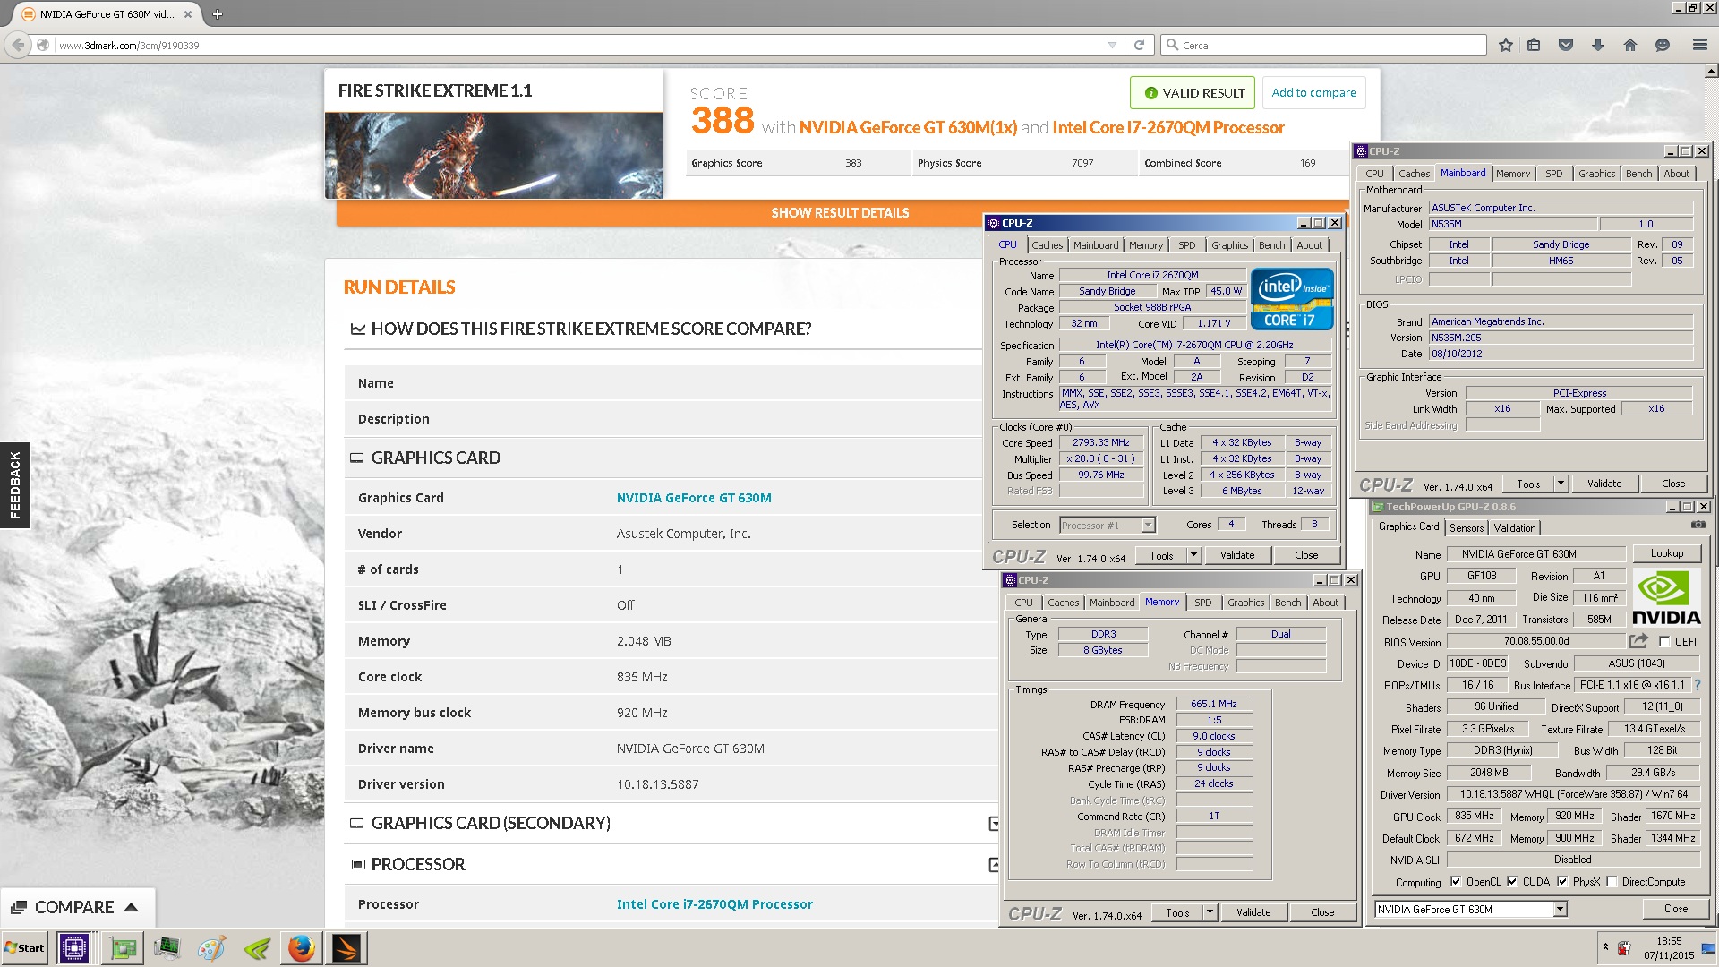Open SPD tab in CPU-Z Memory window
This screenshot has height=967, width=1719.
click(x=1203, y=603)
